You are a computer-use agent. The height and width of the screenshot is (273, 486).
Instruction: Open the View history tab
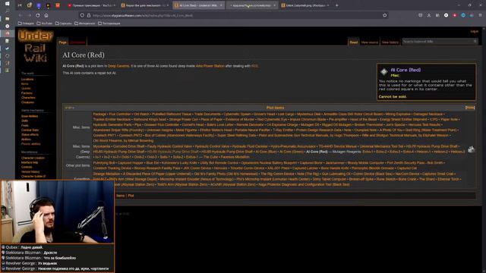390,42
